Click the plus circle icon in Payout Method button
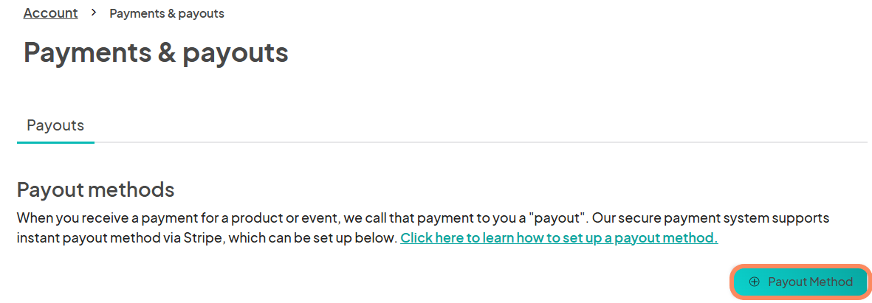872x303 pixels. click(x=754, y=282)
